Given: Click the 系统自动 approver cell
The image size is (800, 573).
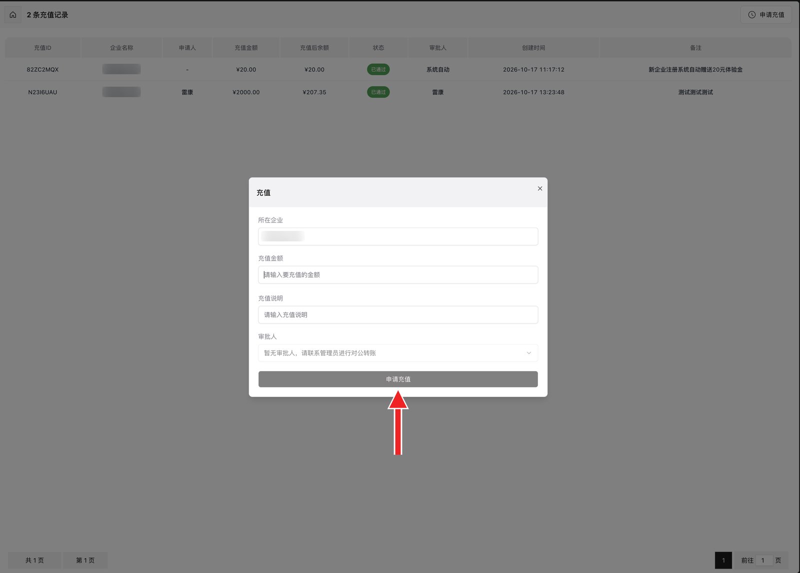Looking at the screenshot, I should pos(438,69).
